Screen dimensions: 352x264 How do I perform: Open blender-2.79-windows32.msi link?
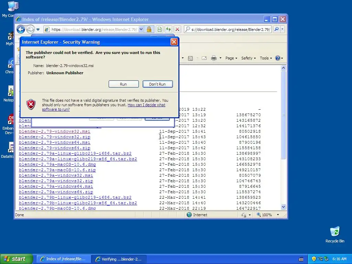coord(55,131)
